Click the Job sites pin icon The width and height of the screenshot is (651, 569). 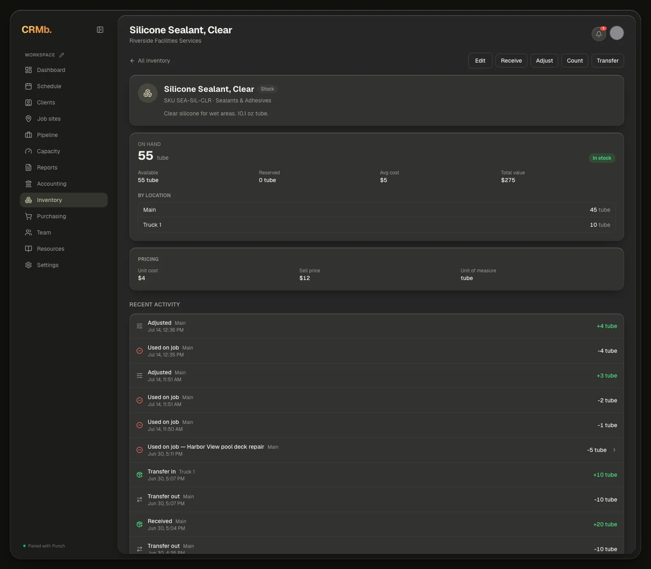coord(28,119)
